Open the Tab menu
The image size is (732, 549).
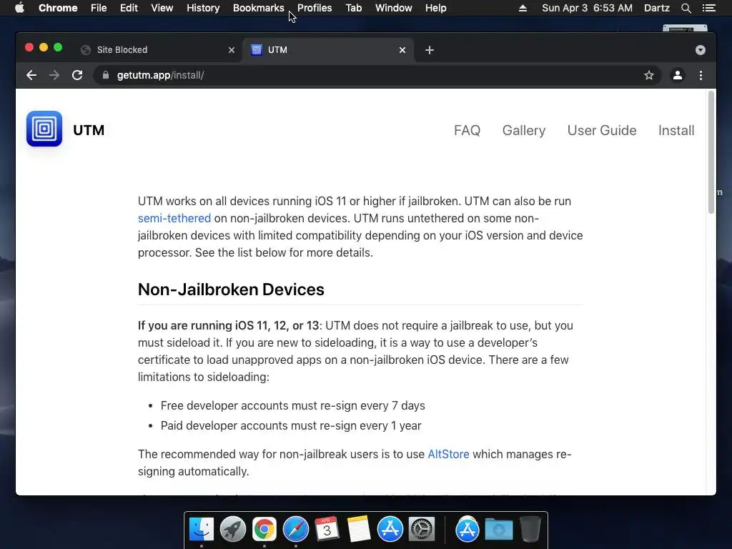click(x=353, y=8)
